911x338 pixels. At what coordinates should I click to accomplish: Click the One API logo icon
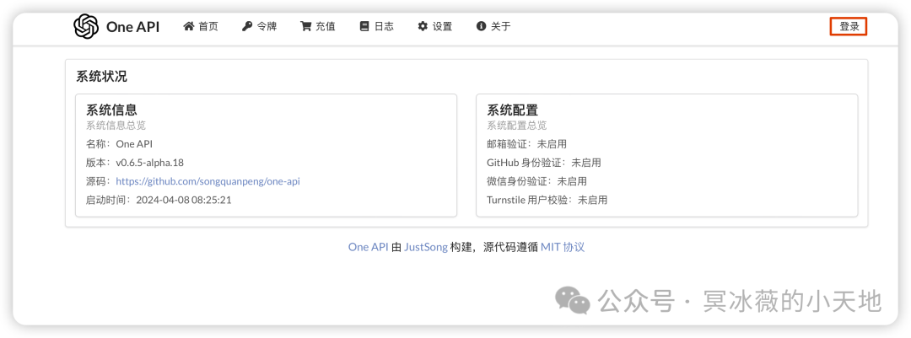[86, 27]
